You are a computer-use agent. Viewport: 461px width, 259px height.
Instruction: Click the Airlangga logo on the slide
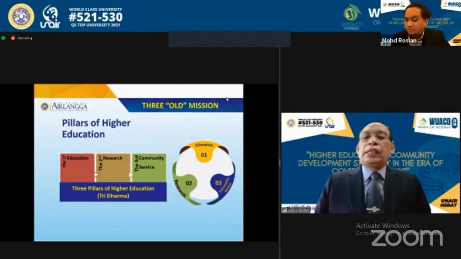pyautogui.click(x=64, y=106)
